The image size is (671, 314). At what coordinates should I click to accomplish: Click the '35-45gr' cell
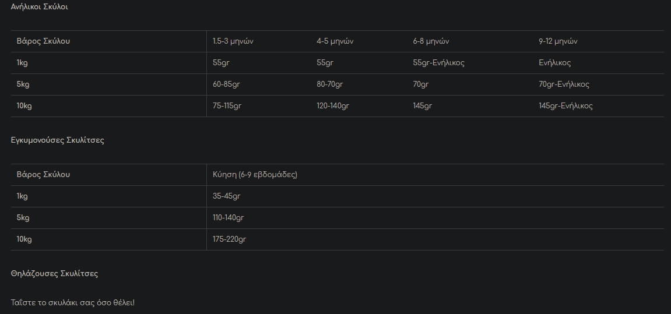pyautogui.click(x=226, y=196)
